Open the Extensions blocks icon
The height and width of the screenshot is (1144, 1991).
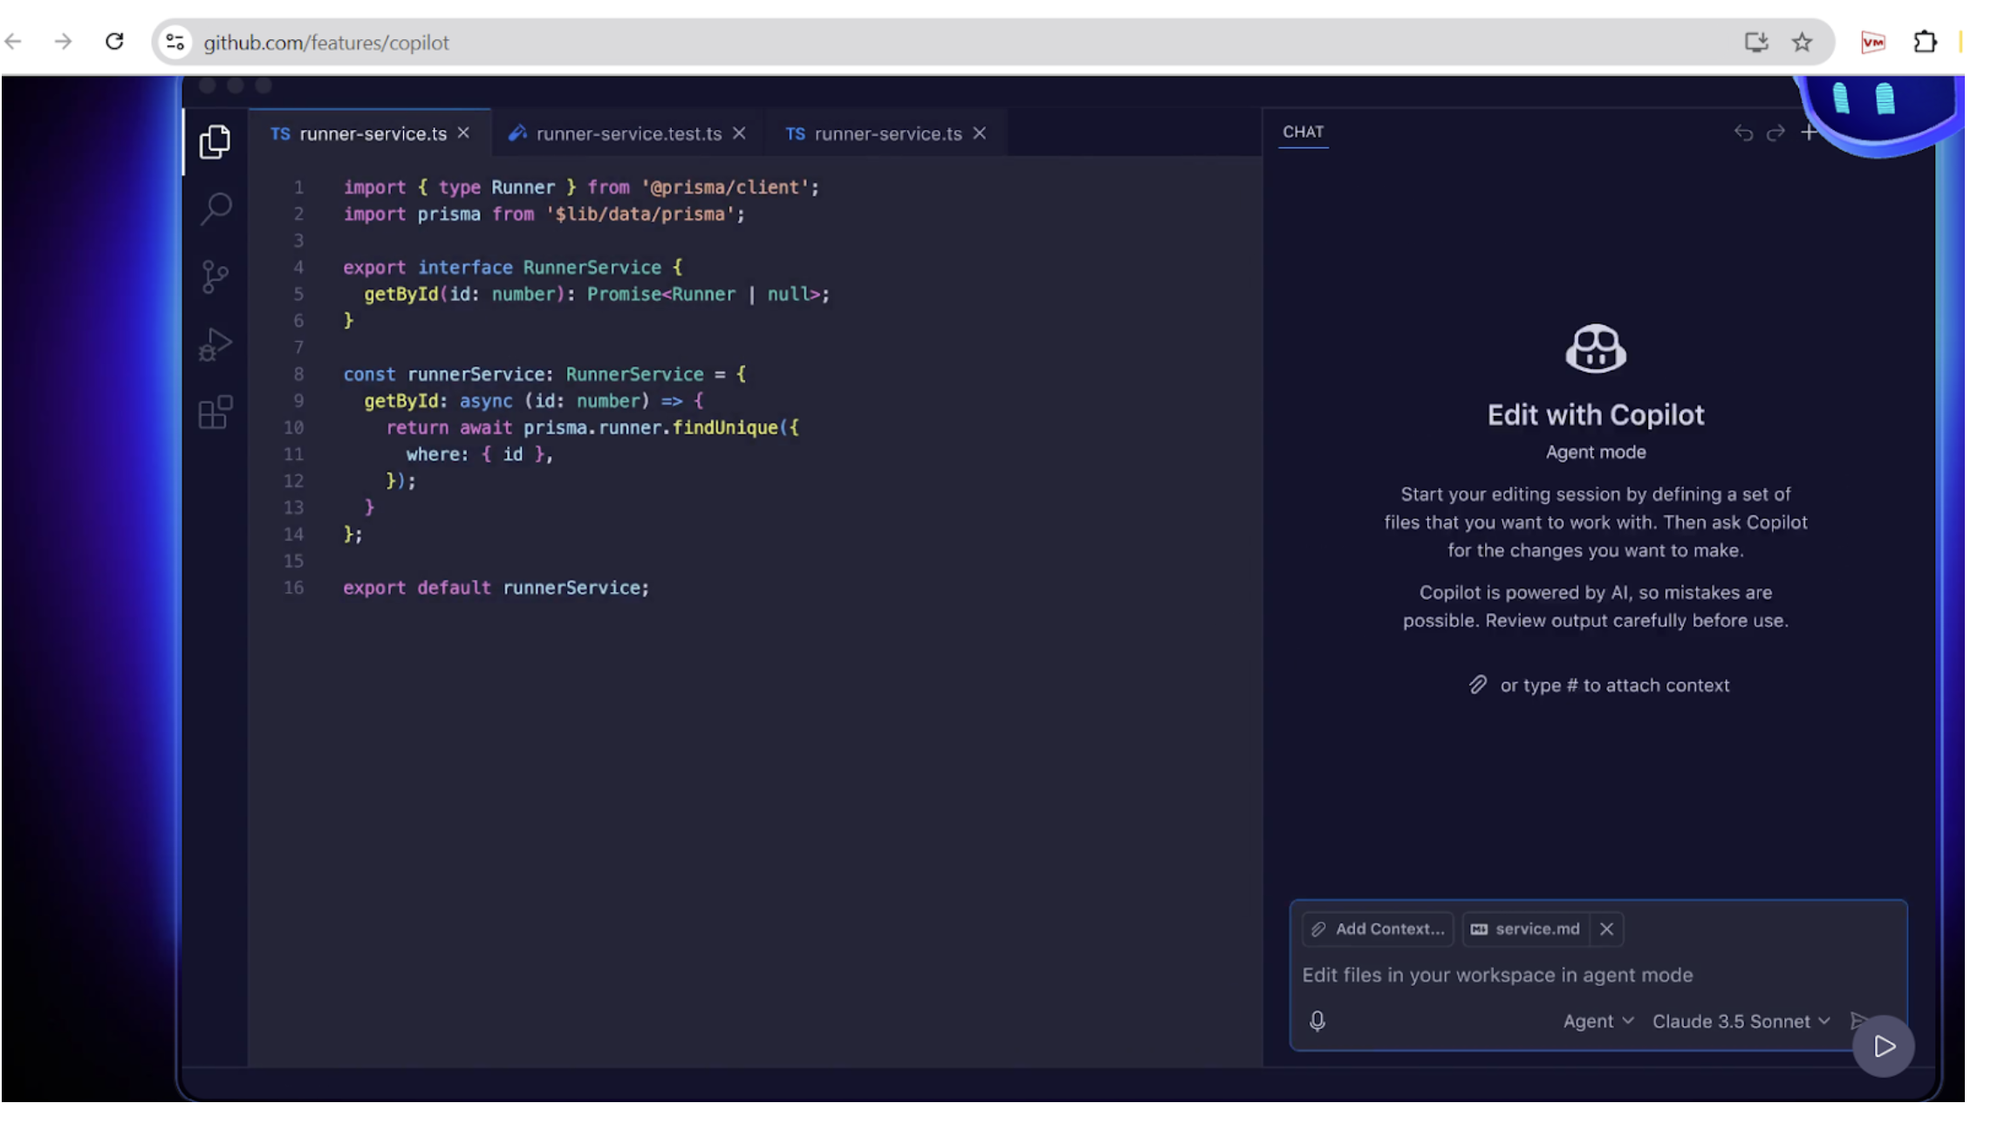(x=215, y=412)
